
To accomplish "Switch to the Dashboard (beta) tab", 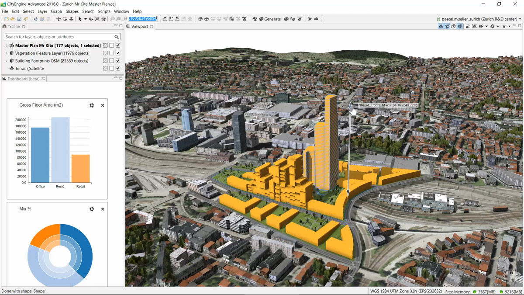I will (23, 79).
